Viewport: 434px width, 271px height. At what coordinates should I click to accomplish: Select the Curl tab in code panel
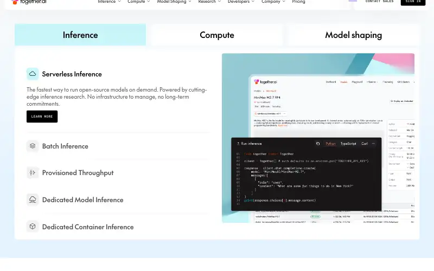365,144
